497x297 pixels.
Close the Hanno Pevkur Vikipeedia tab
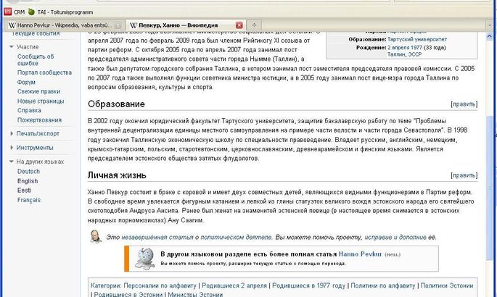click(x=118, y=25)
